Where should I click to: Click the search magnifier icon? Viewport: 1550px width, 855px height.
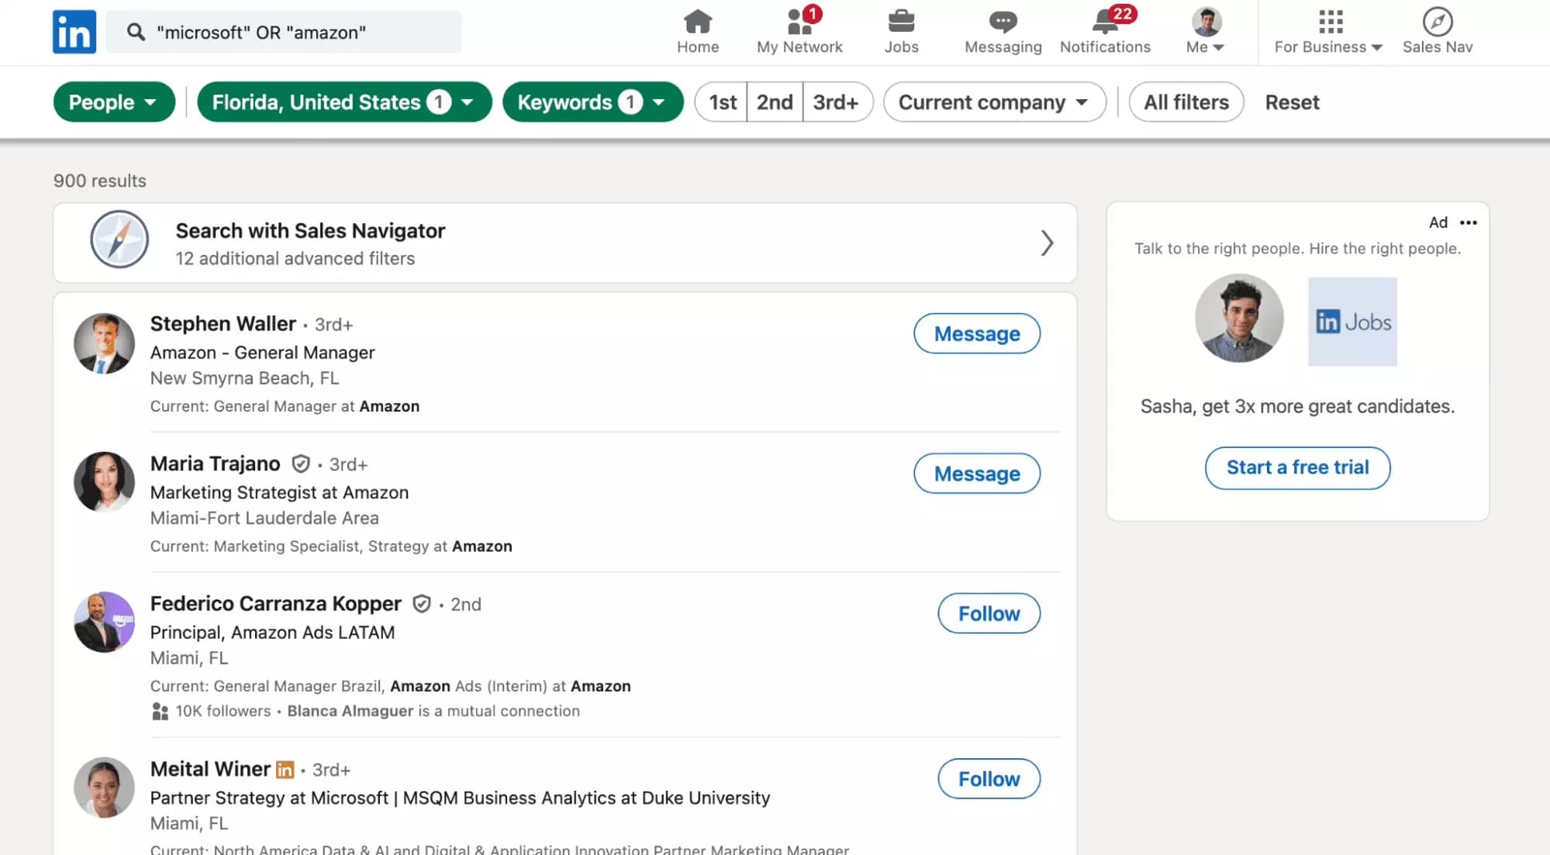[x=136, y=32]
